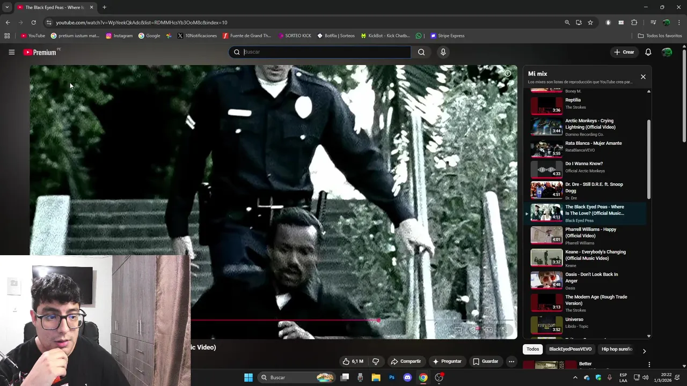Open File Explorer from the taskbar
Image resolution: width=687 pixels, height=386 pixels.
pyautogui.click(x=376, y=377)
